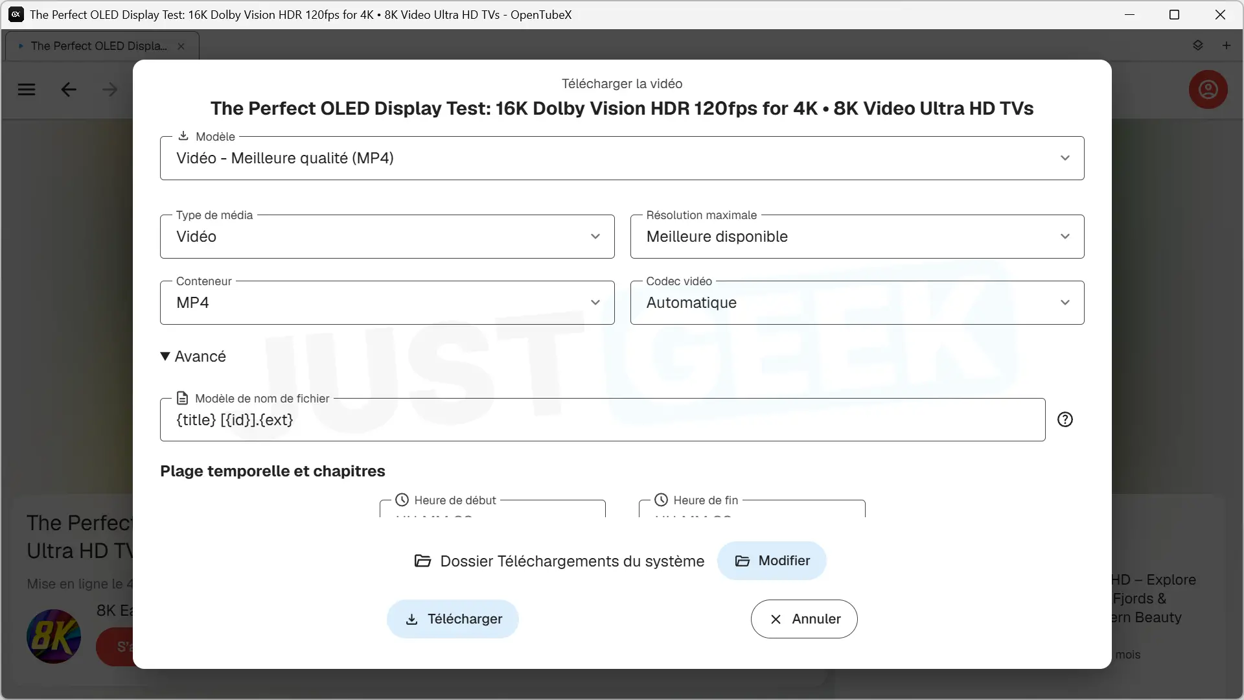Click the tab stack layers icon

coord(1197,45)
